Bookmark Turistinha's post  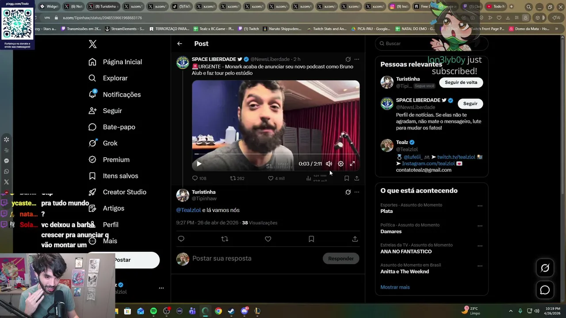311,239
